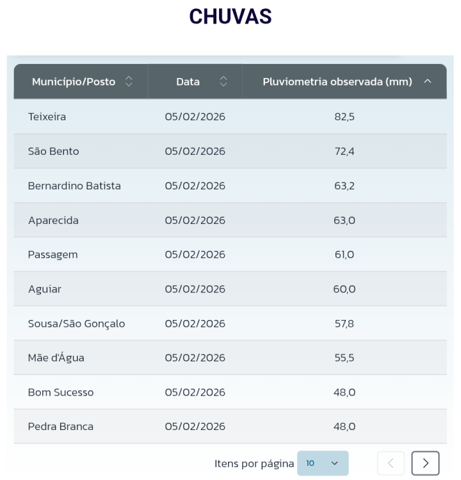Screen dimensions: 461x480
Task: Click the Sousa/São Gonçalo entry
Action: tap(77, 324)
